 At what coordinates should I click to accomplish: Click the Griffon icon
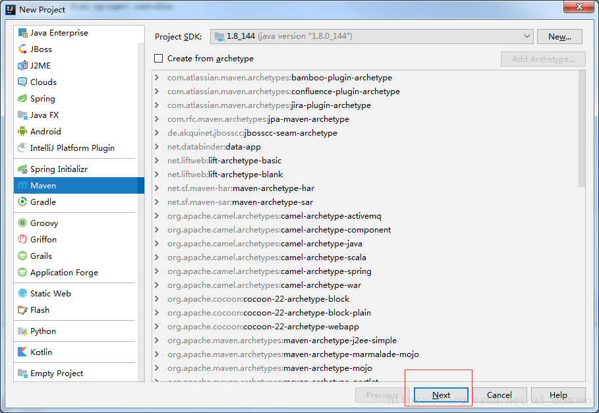click(22, 239)
